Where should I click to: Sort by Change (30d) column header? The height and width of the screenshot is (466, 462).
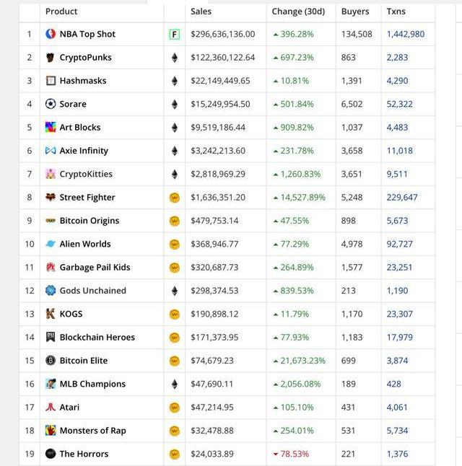[298, 12]
